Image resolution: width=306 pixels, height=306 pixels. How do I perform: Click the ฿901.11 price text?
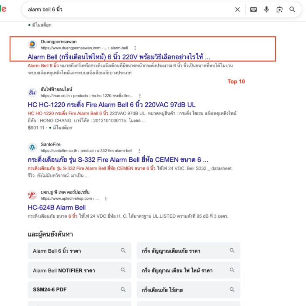click(x=36, y=128)
